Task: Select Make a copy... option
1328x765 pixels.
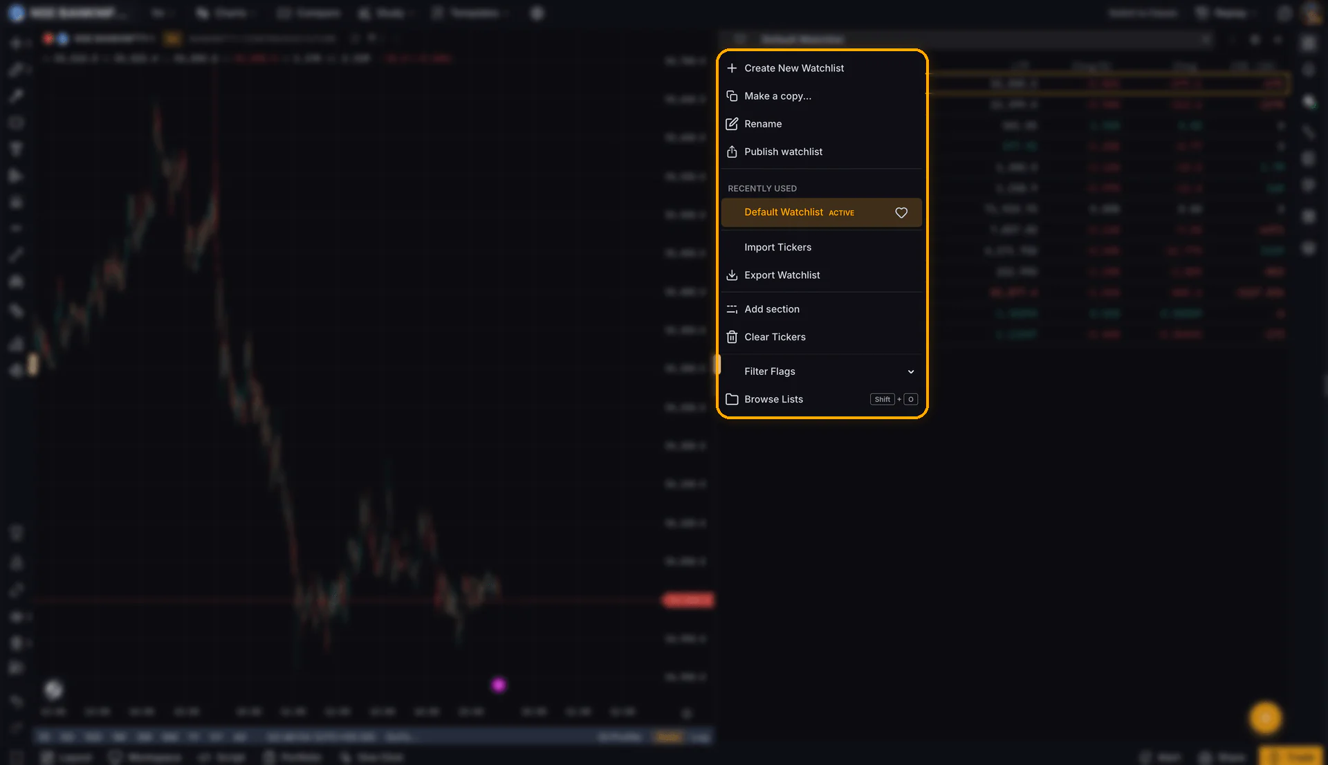Action: pos(822,96)
